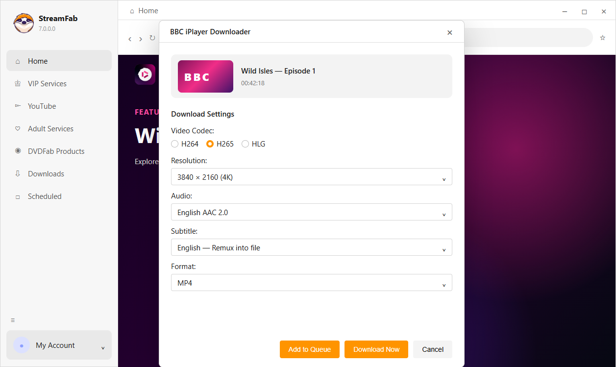Open the Format dropdown
Viewport: 616px width, 367px height.
point(312,283)
